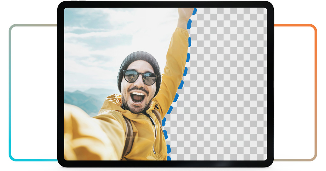The image size is (326, 171).
Task: Click the blue dashed selection outline along the arm
Action: (187, 57)
